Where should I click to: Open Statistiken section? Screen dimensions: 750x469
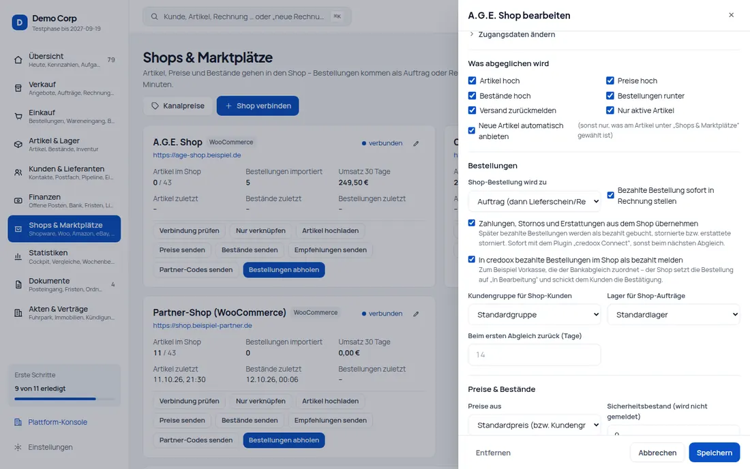pos(64,257)
